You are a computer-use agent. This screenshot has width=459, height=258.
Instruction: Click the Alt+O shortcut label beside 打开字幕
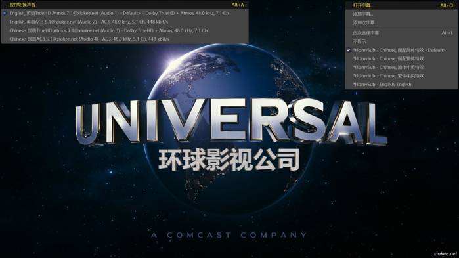pos(447,5)
